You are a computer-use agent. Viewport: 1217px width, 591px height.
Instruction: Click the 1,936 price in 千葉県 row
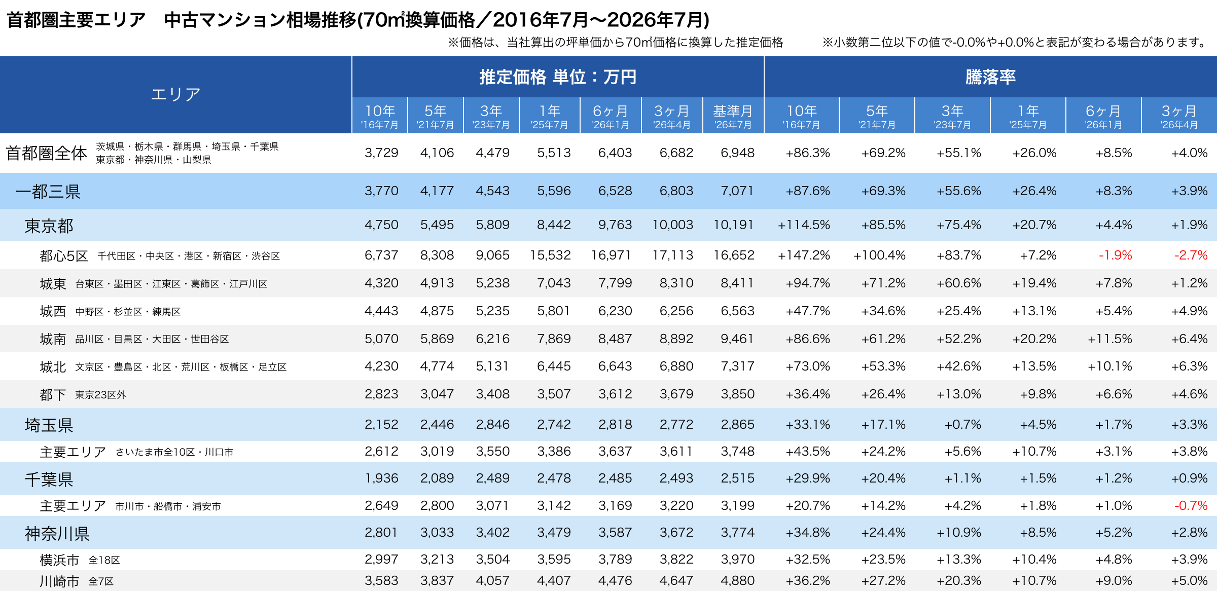click(381, 478)
